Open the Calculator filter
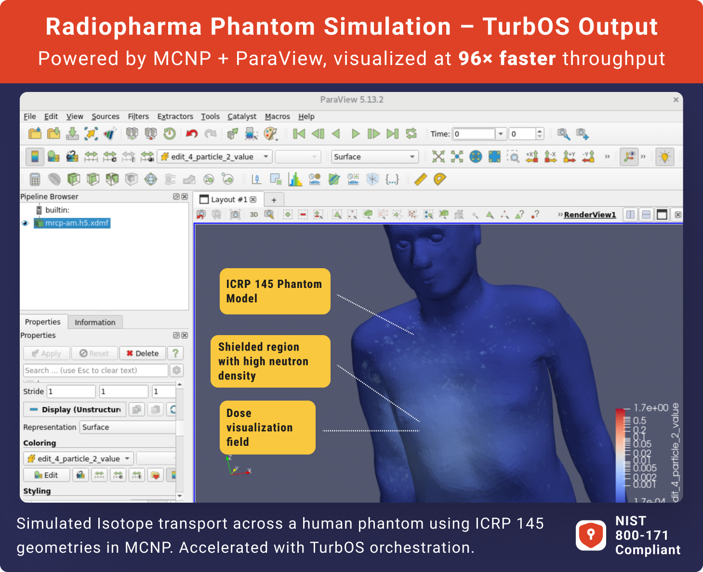Image resolution: width=703 pixels, height=572 pixels. pyautogui.click(x=35, y=179)
